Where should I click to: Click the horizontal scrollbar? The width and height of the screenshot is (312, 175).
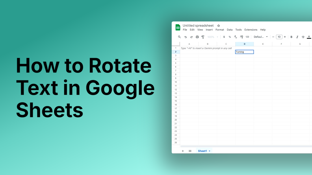coord(246,146)
